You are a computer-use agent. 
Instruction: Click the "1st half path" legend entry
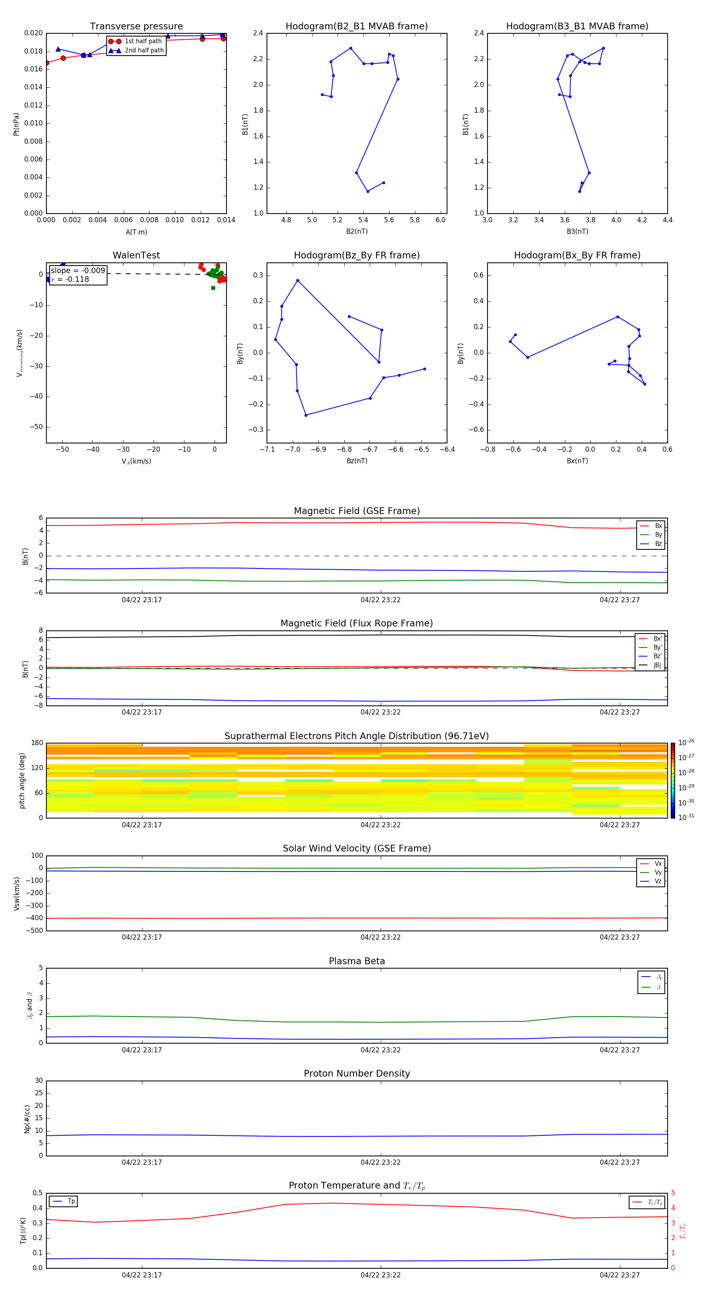pos(136,41)
